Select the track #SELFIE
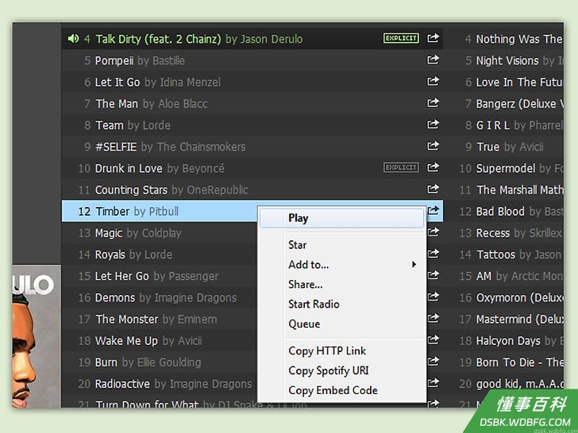 116,147
